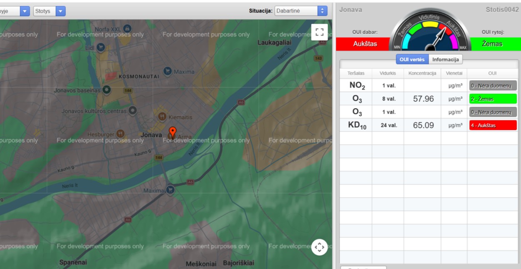Click the Jonavos kultūros centras marker
Viewport: 521px width, 269px height.
pyautogui.click(x=133, y=111)
